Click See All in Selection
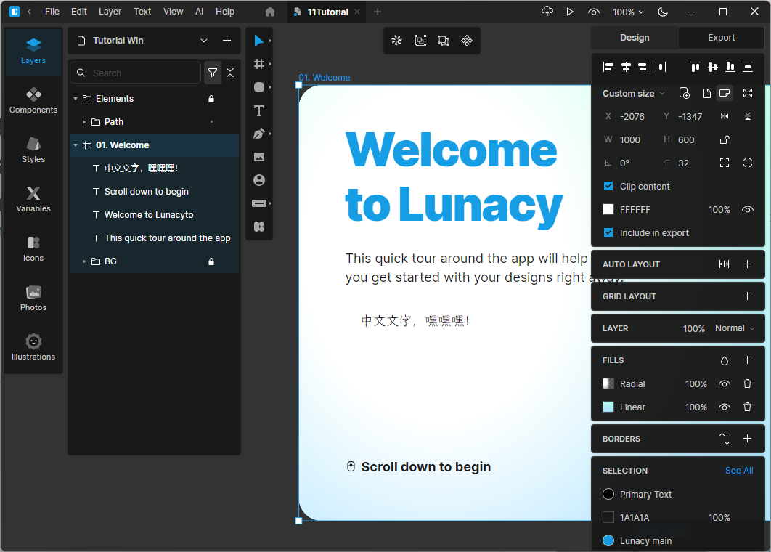 point(738,471)
